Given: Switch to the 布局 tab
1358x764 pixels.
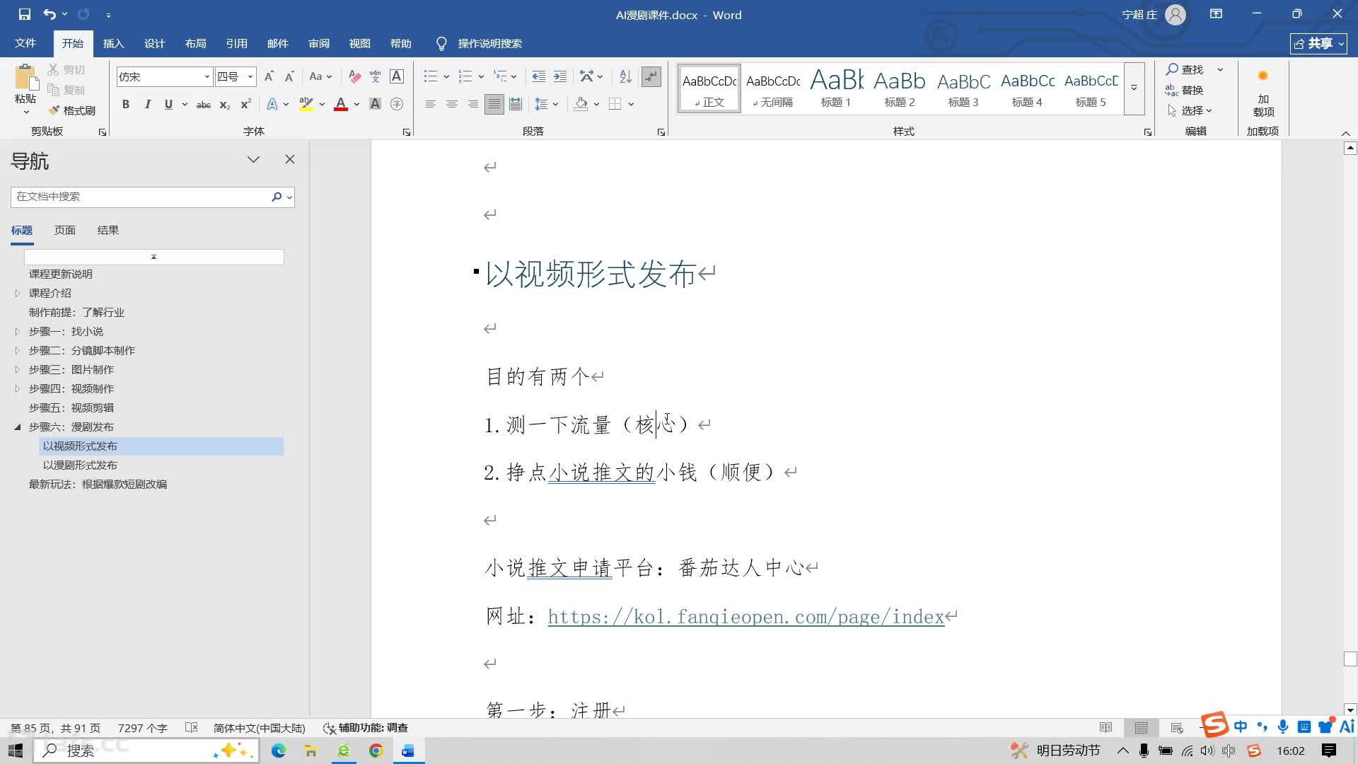Looking at the screenshot, I should (x=195, y=43).
